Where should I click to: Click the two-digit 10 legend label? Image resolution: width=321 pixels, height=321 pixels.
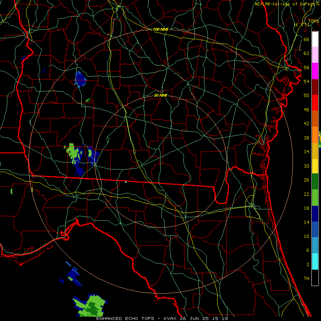(x=306, y=236)
